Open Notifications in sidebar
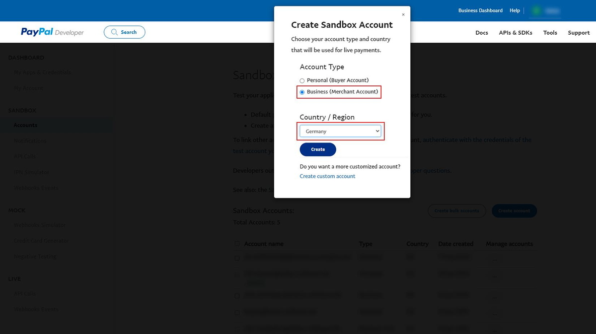This screenshot has height=334, width=596. (30, 141)
